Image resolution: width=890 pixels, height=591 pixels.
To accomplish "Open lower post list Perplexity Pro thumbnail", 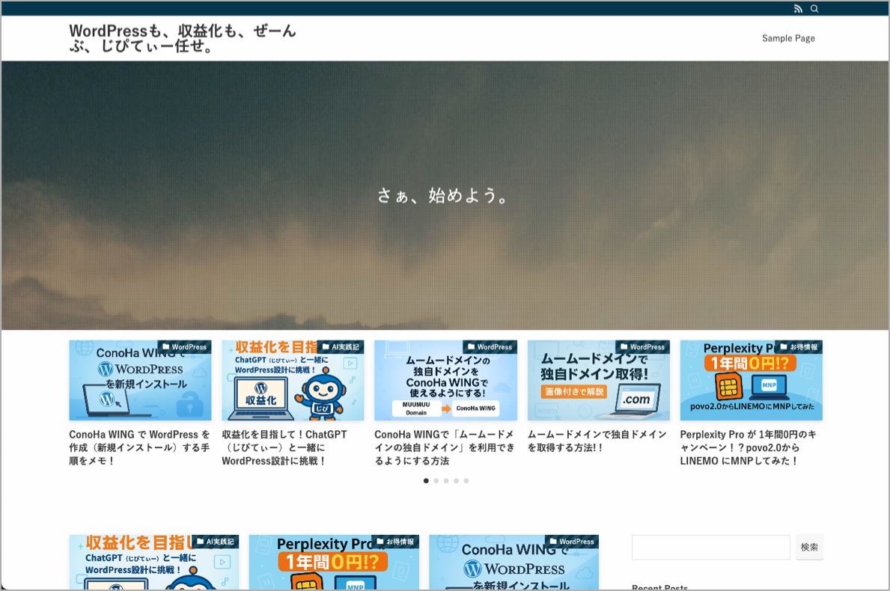I will click(334, 562).
